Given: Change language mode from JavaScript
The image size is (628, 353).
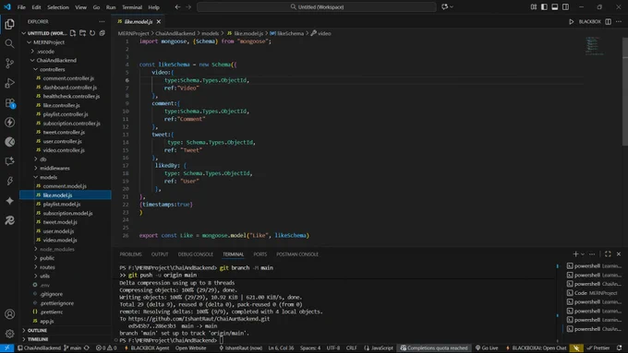Looking at the screenshot, I should tap(378, 347).
